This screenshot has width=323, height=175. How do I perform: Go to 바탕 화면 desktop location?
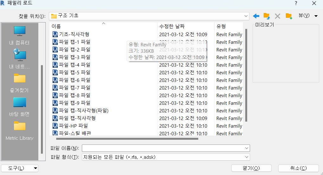pyautogui.click(x=20, y=107)
